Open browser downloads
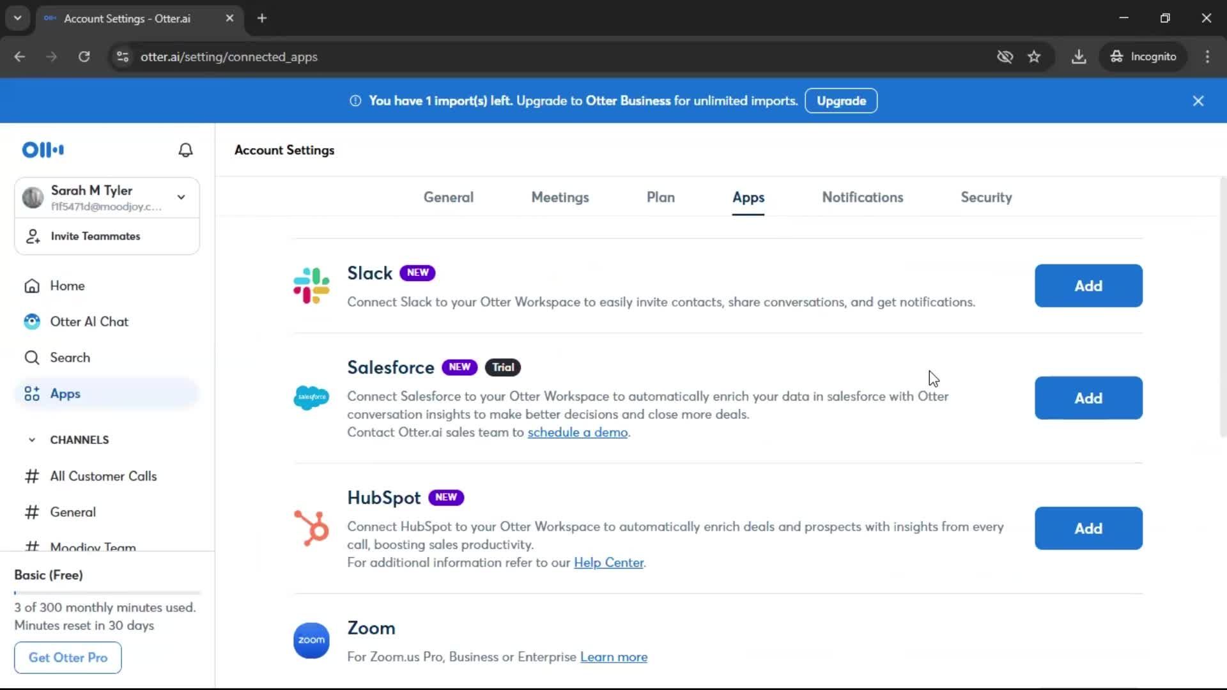 pyautogui.click(x=1079, y=57)
